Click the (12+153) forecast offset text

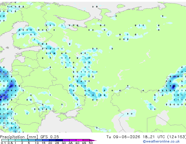tap(177, 137)
